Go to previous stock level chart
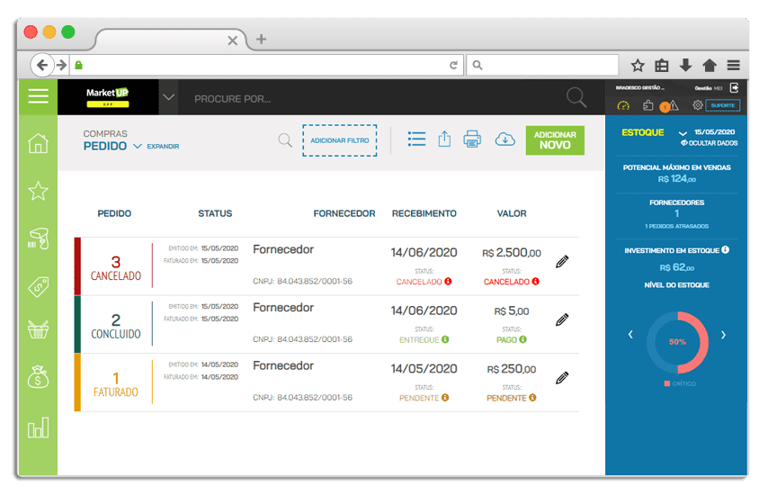 pos(630,335)
